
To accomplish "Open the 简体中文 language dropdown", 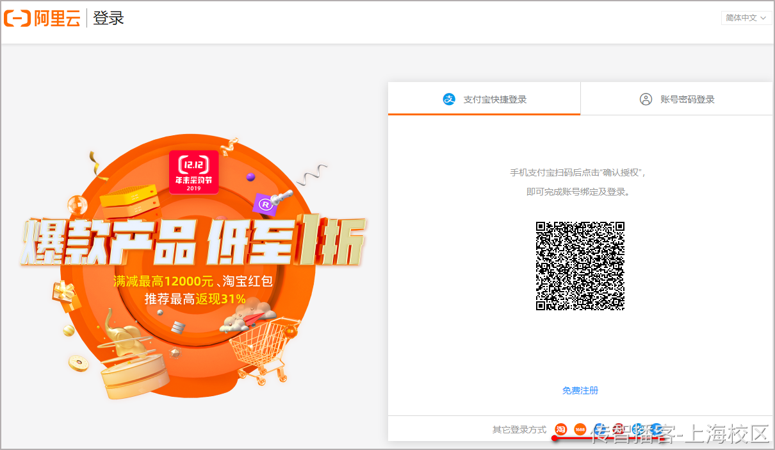I will pos(746,18).
